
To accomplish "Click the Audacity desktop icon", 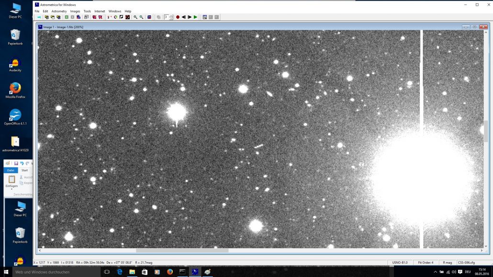I will point(15,64).
